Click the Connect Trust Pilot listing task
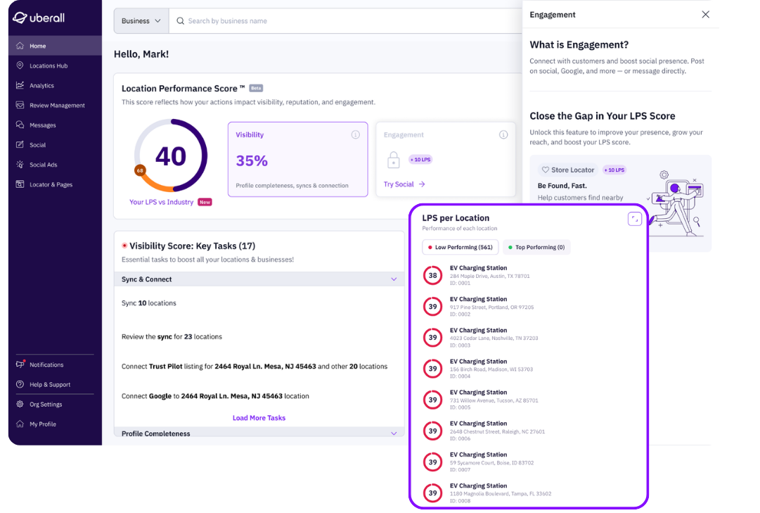760x513 pixels. pos(255,367)
